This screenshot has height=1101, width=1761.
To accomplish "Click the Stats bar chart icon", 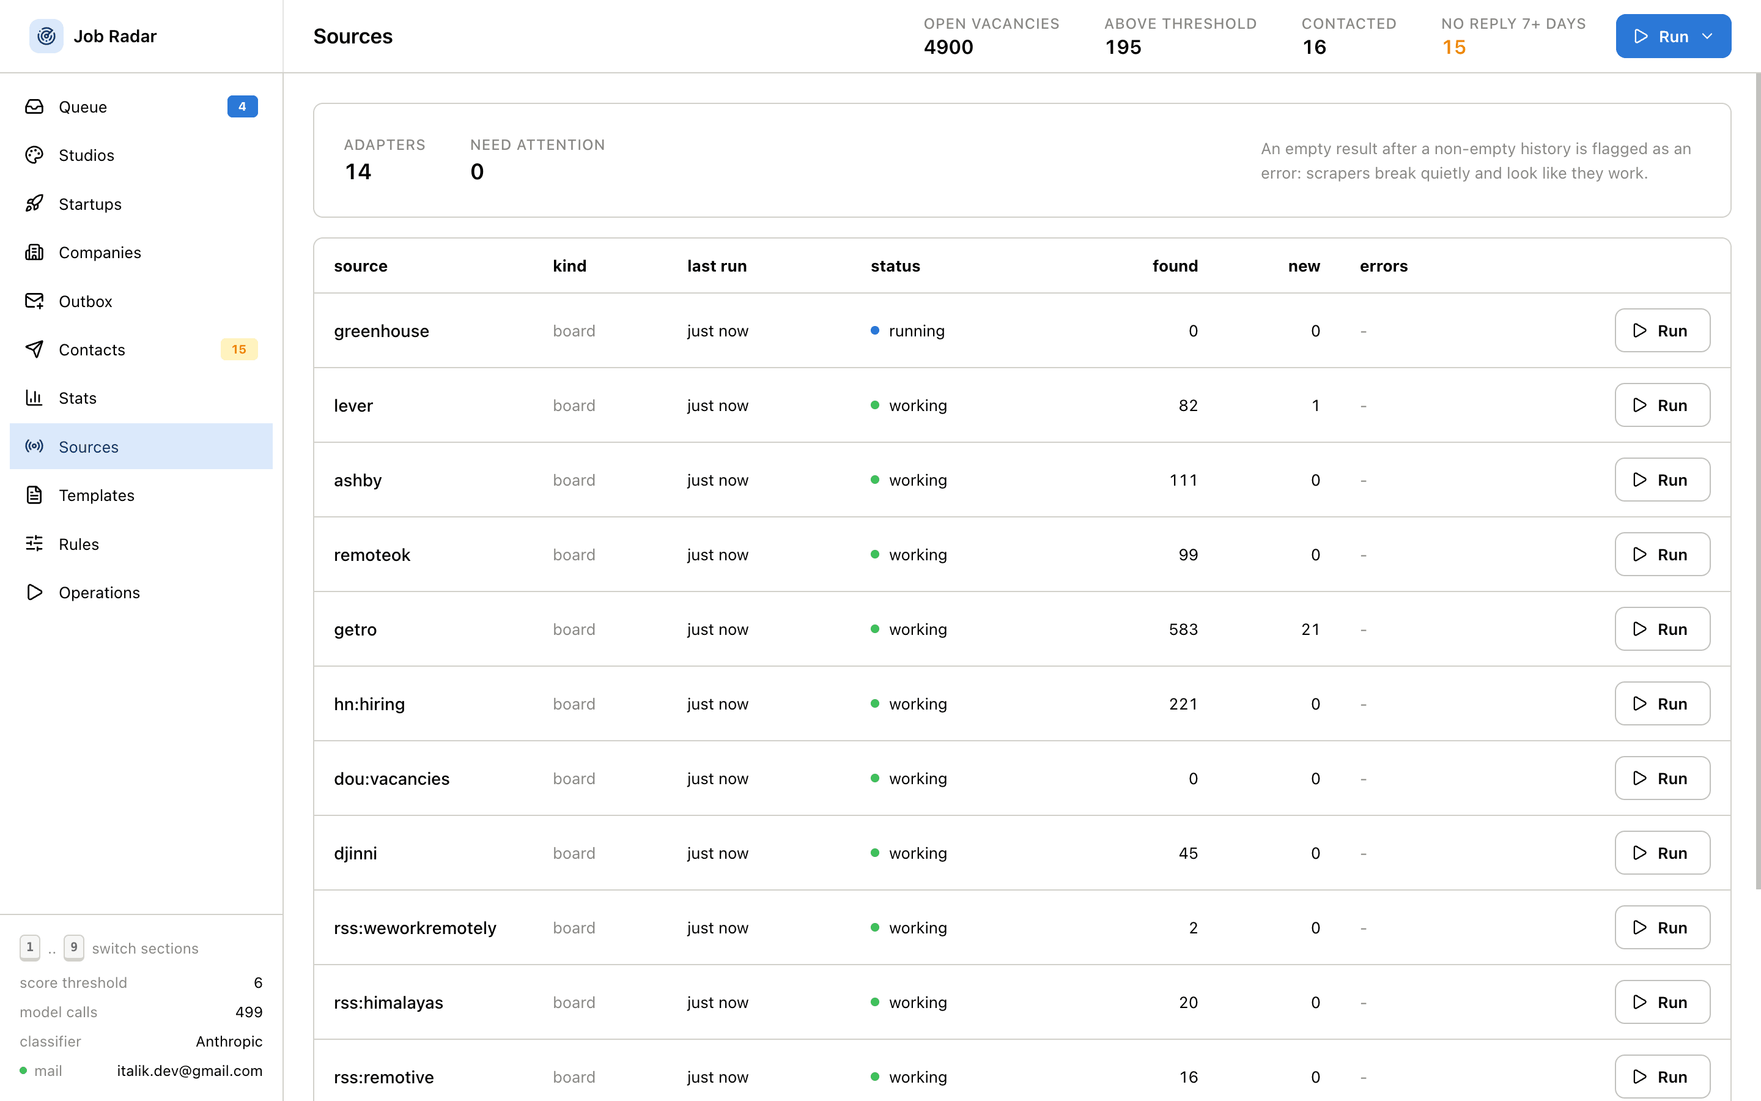I will pos(34,398).
